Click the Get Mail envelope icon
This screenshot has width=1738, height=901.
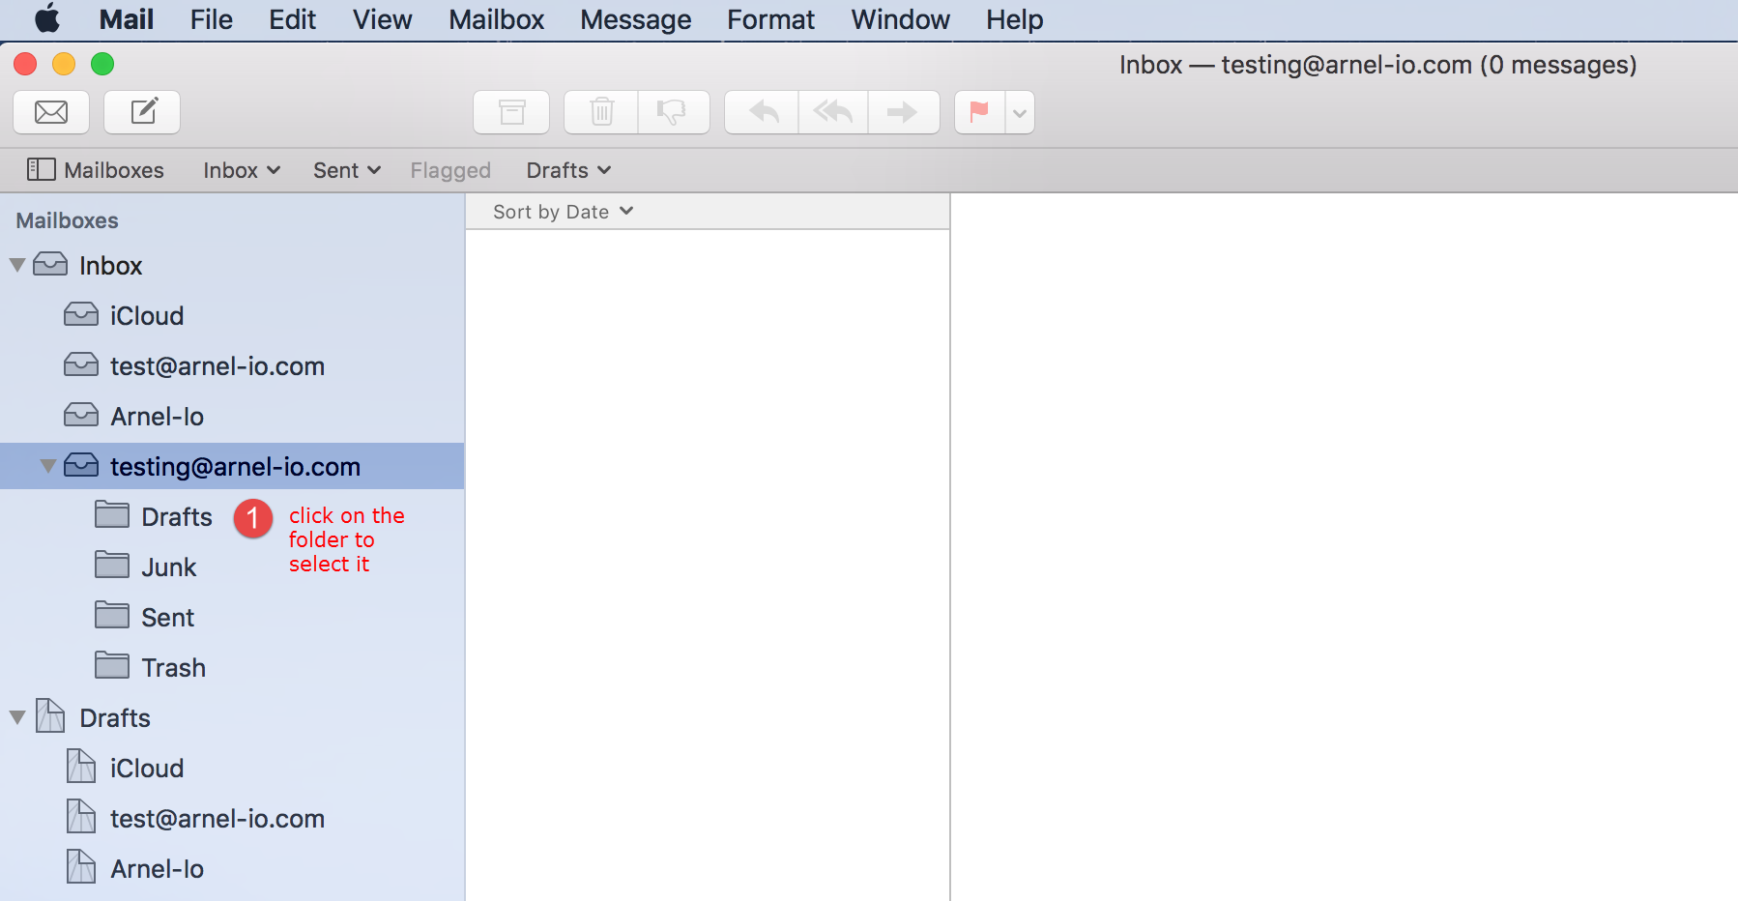coord(51,112)
